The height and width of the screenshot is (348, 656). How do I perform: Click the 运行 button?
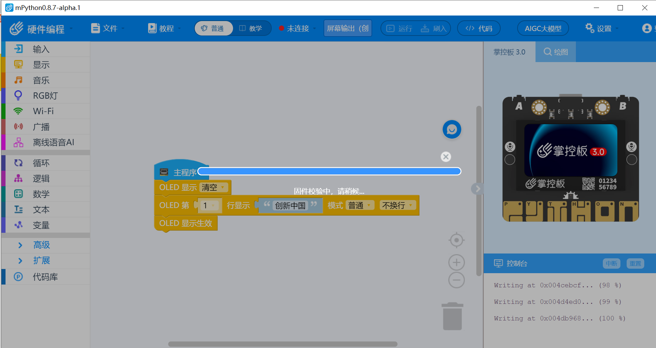(399, 28)
